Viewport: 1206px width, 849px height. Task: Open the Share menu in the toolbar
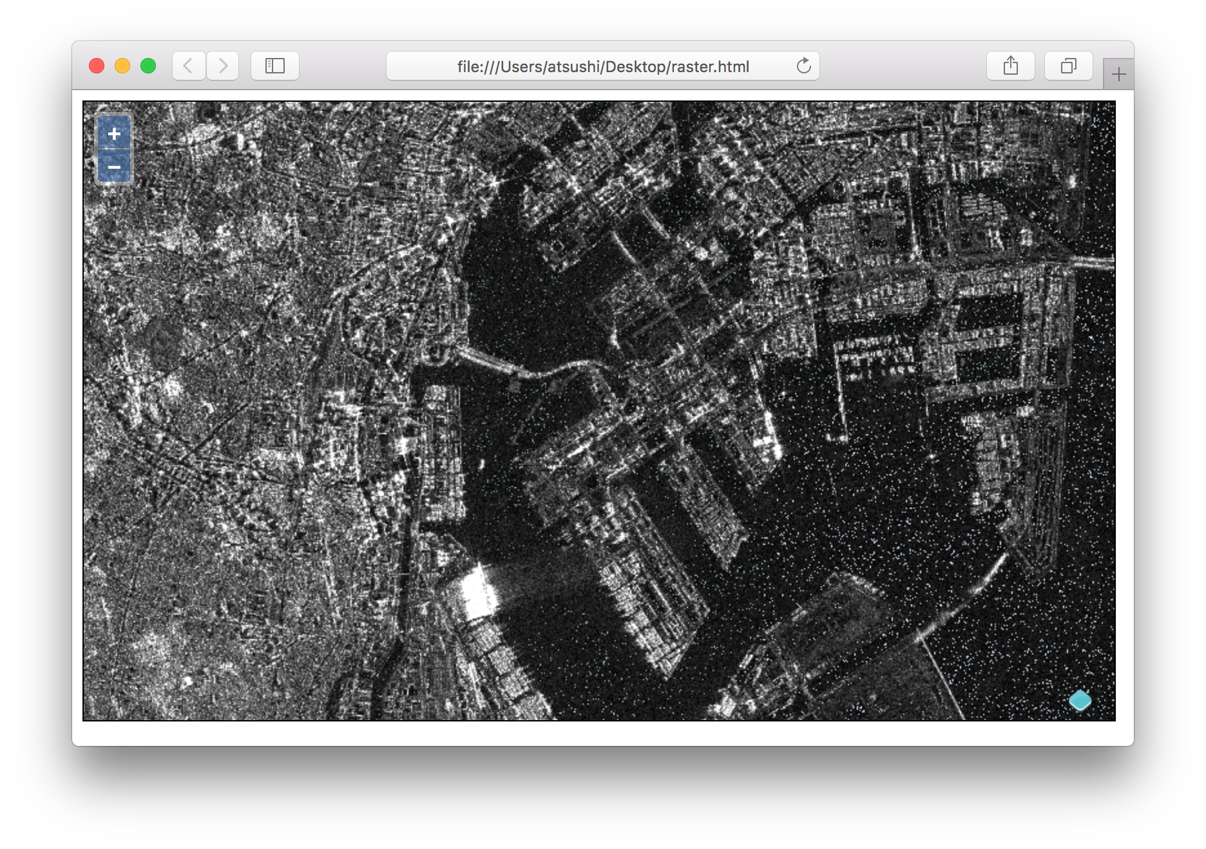point(1010,66)
